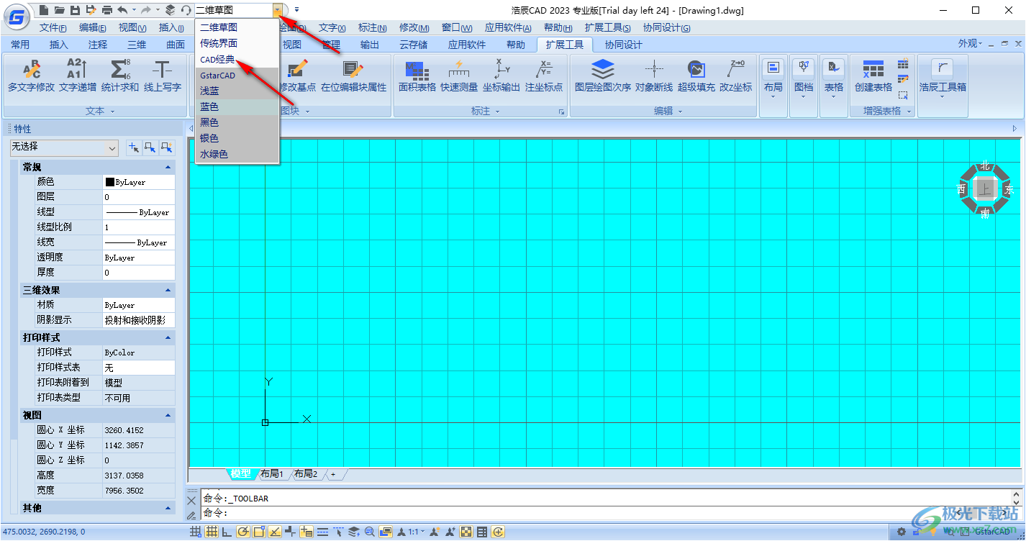Click the Save disk icon in quick access toolbar
This screenshot has width=1026, height=541.
tap(75, 10)
